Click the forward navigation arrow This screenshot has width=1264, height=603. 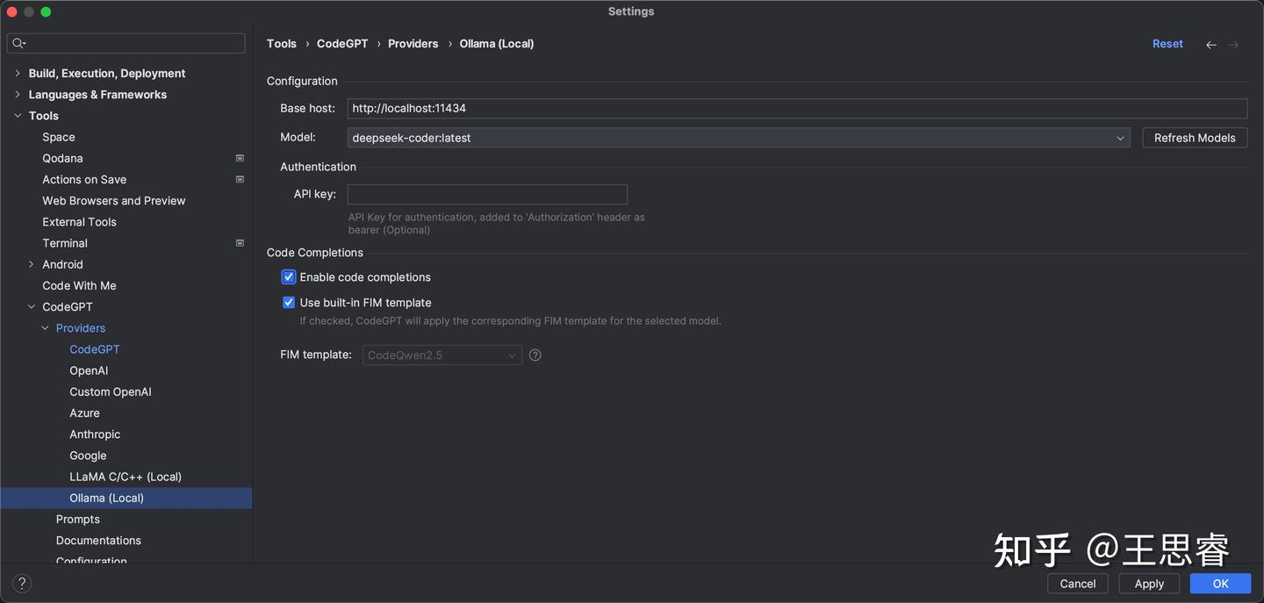click(1233, 45)
